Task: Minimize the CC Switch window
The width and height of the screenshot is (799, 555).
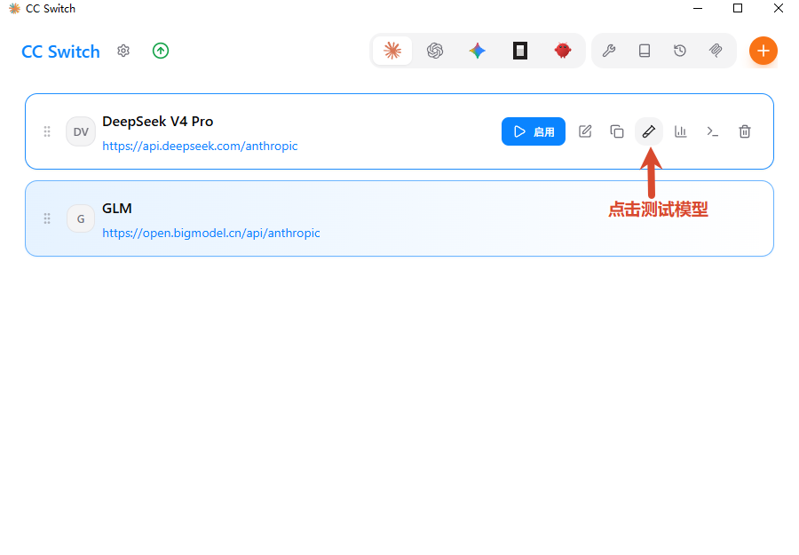Action: pyautogui.click(x=698, y=8)
